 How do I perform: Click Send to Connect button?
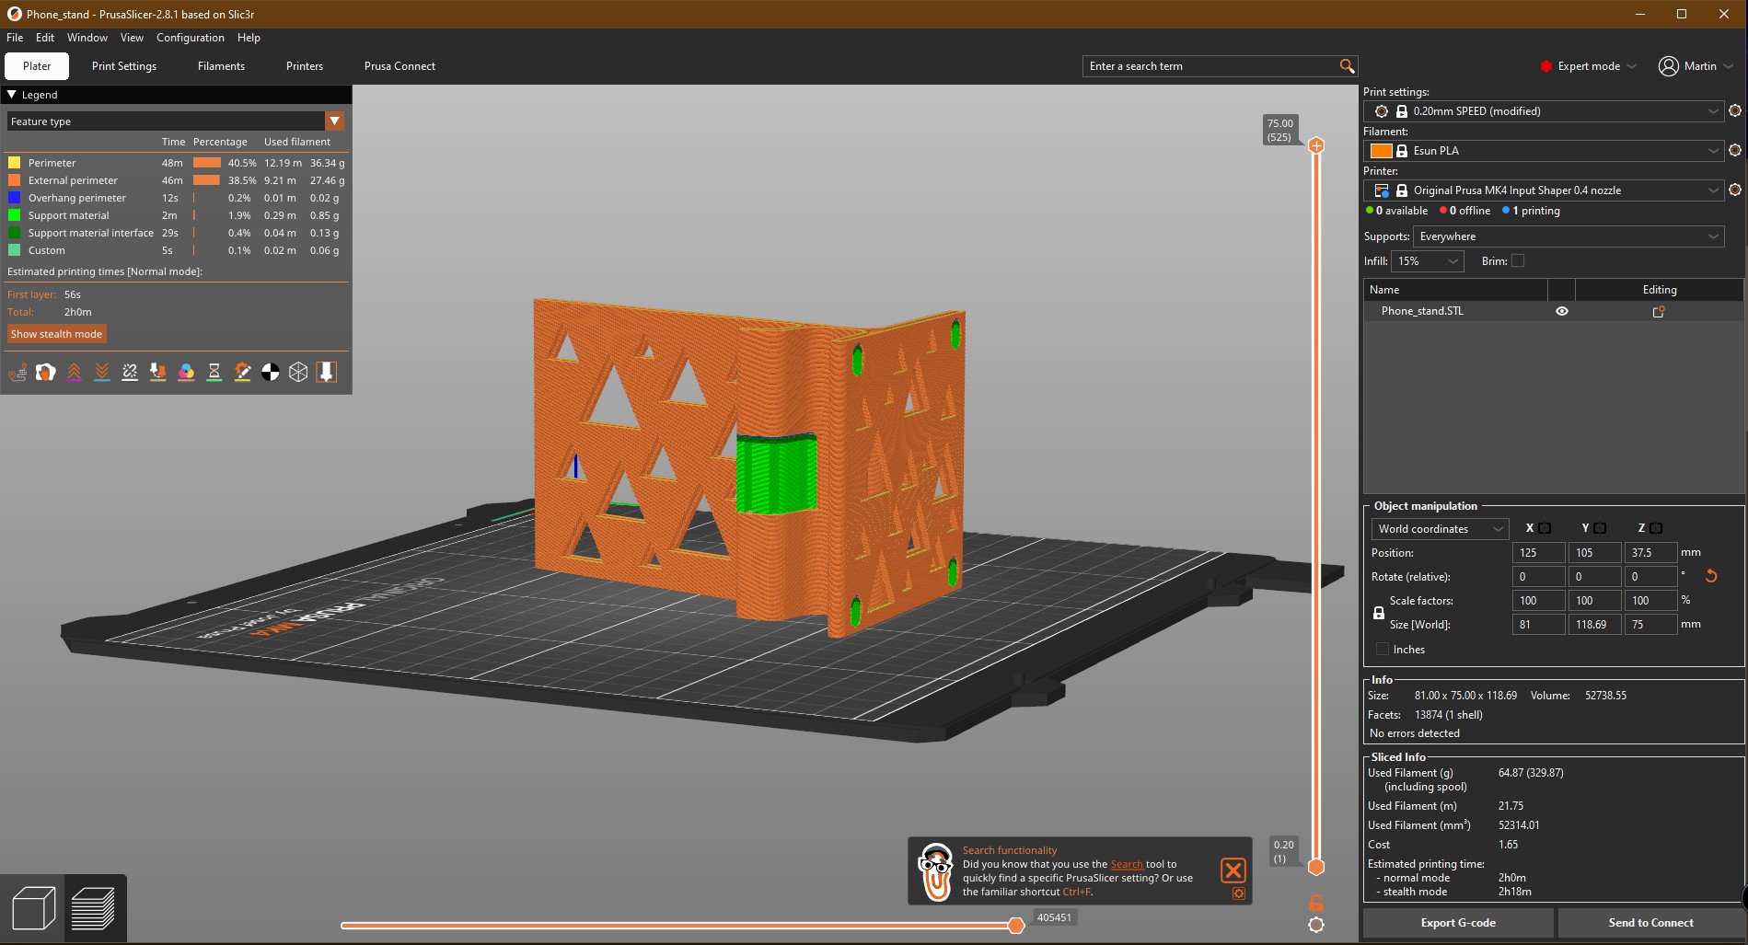[1650, 923]
